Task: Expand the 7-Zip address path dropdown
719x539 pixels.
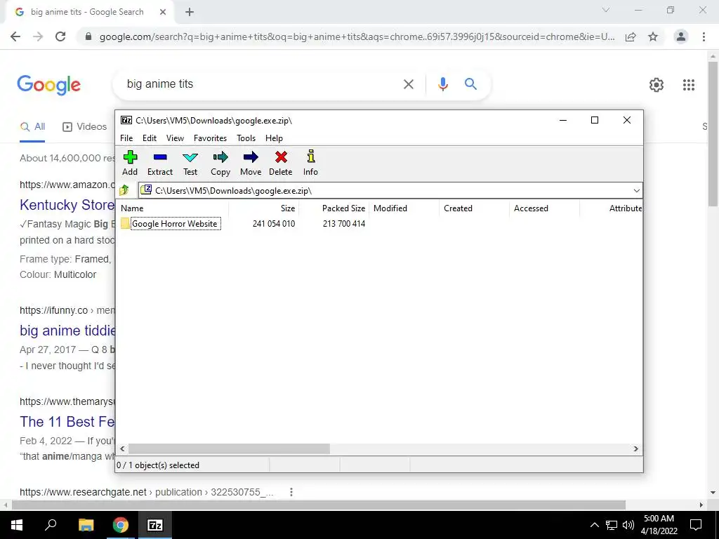Action: click(636, 191)
